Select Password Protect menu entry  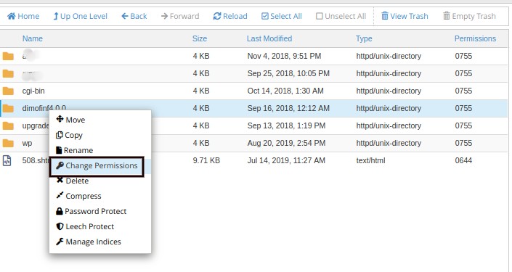[x=91, y=211]
